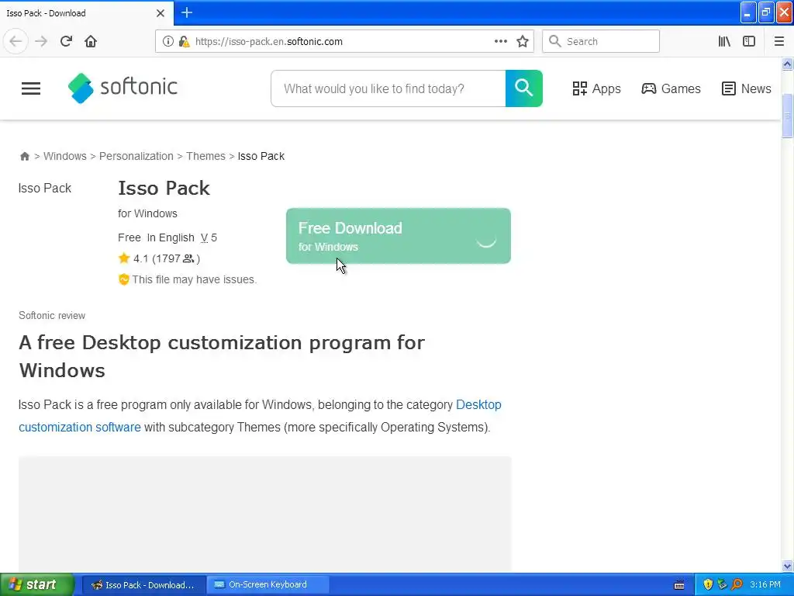Go to Themes breadcrumb link

click(205, 156)
